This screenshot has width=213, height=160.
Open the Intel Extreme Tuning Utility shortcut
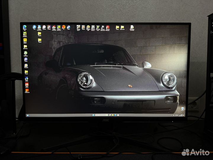[39, 28]
